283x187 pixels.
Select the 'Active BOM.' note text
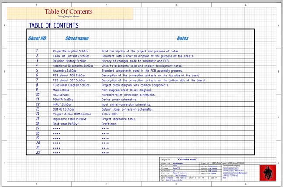point(110,114)
